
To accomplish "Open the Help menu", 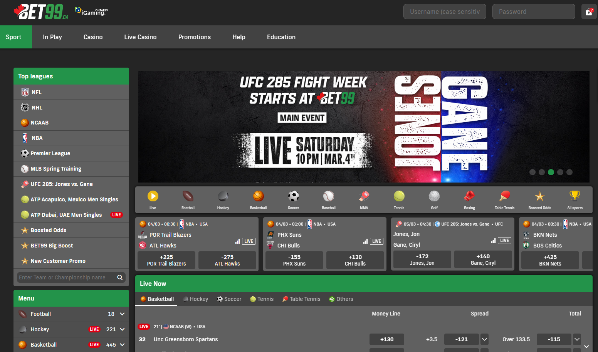I will (239, 37).
